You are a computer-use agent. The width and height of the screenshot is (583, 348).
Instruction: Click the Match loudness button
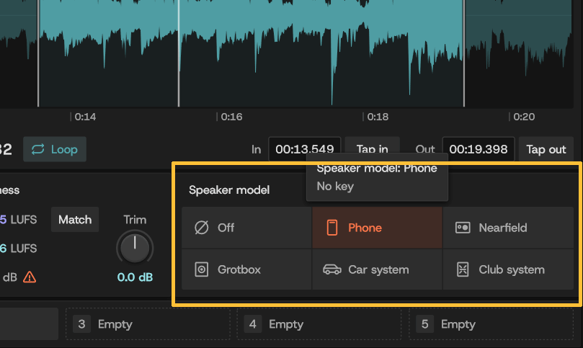75,219
